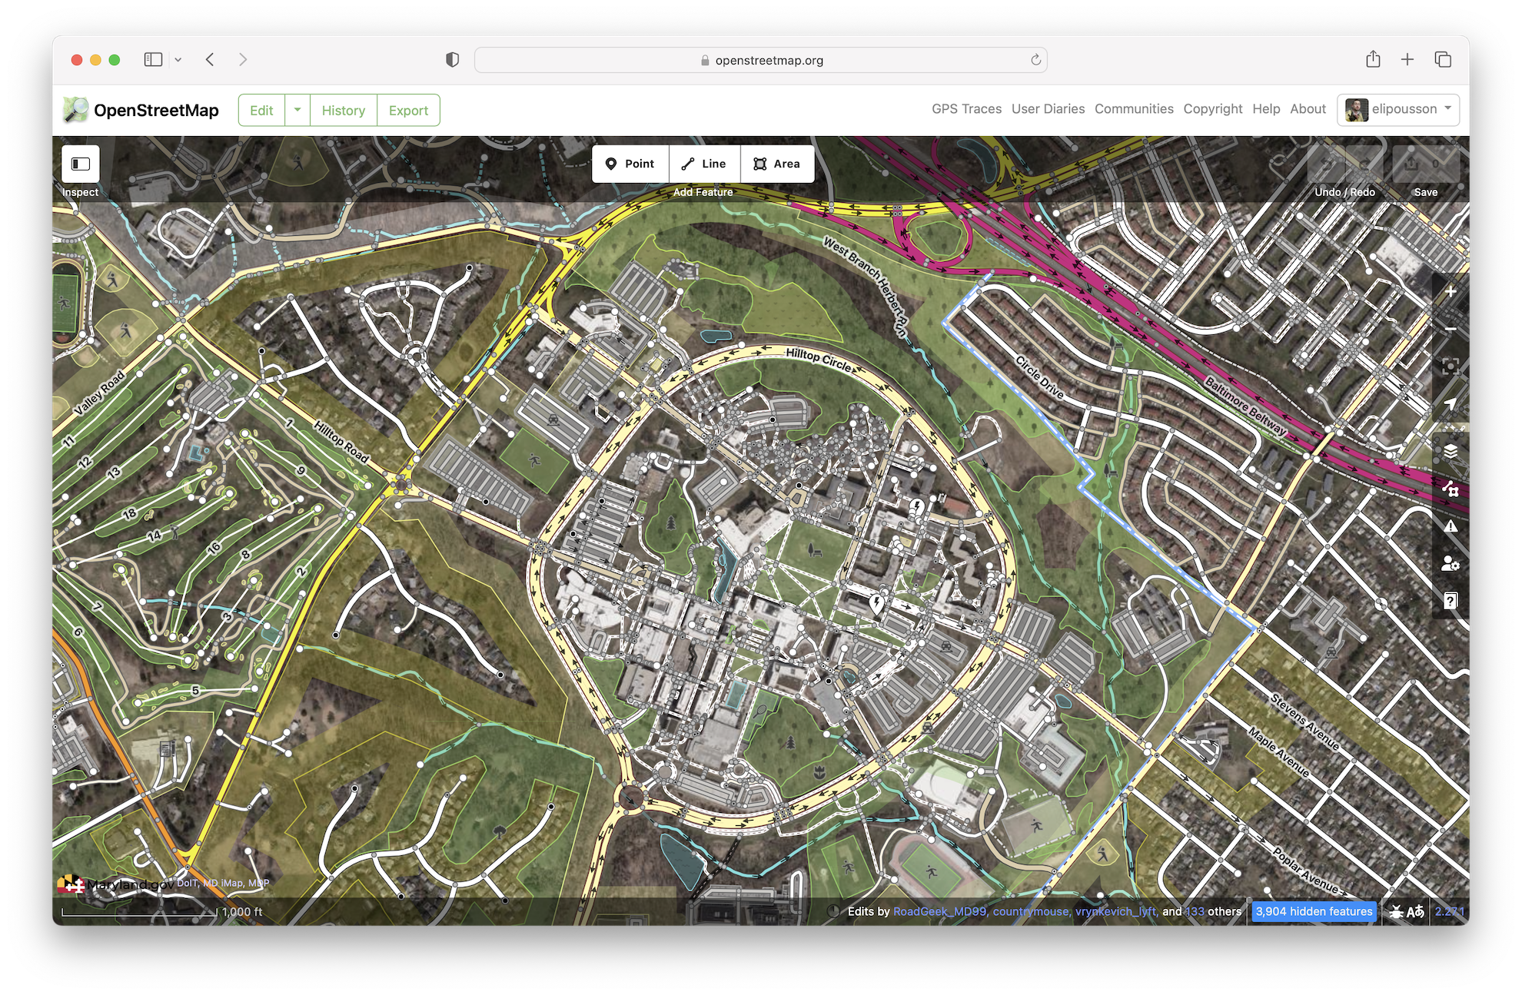Go to the Export tab
The image size is (1522, 995).
pyautogui.click(x=408, y=110)
